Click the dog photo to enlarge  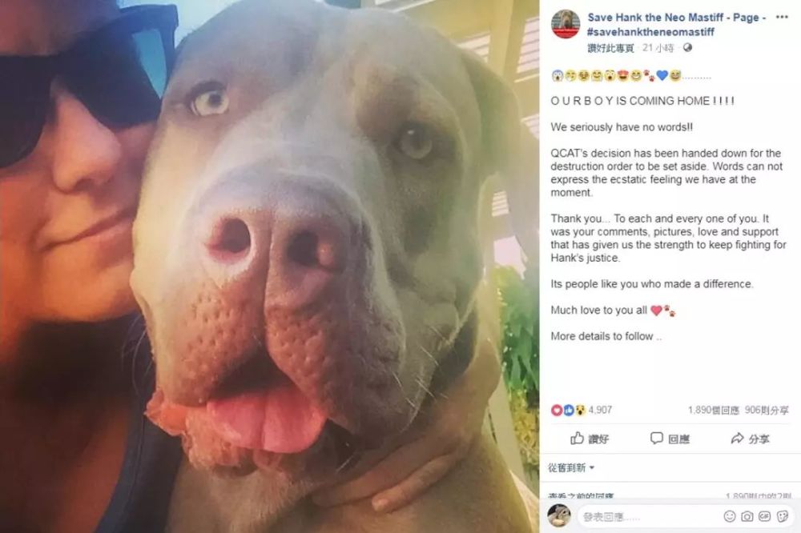coord(270,266)
